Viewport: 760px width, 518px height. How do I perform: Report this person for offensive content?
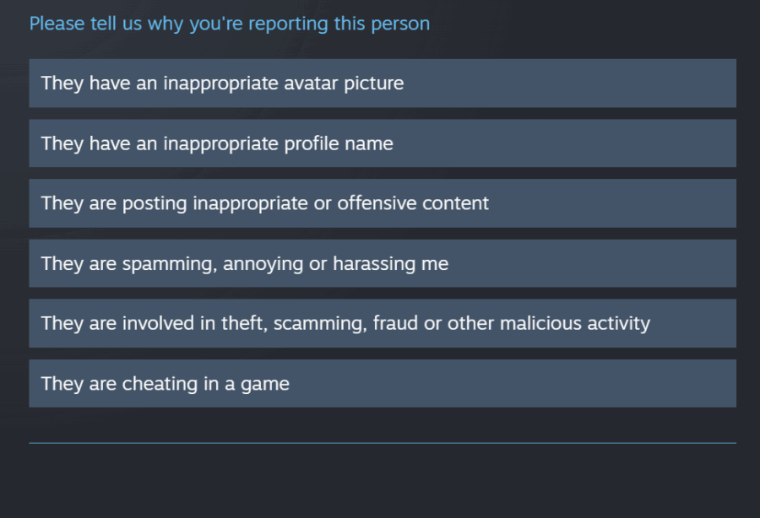click(382, 203)
